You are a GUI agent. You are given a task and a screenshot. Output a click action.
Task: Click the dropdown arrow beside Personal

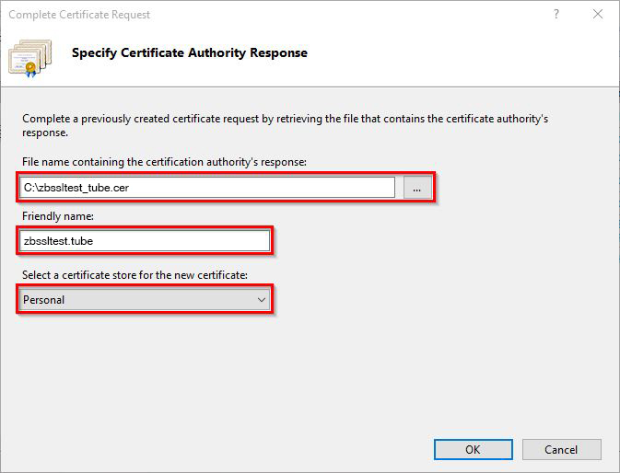[262, 299]
